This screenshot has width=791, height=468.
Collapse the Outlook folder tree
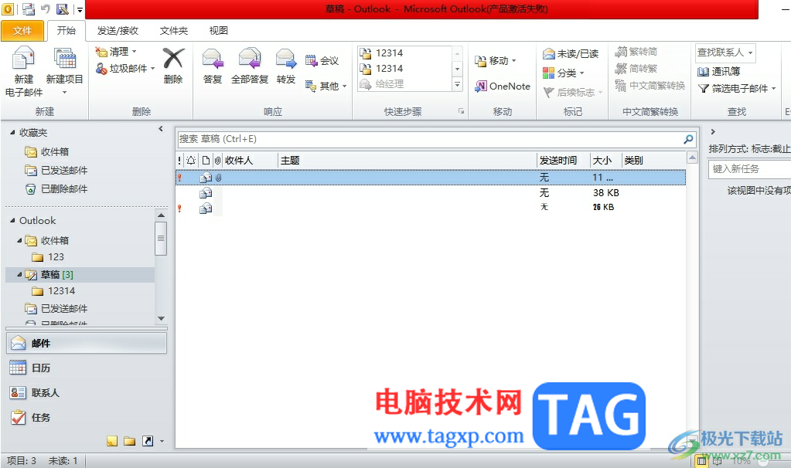pyautogui.click(x=12, y=221)
